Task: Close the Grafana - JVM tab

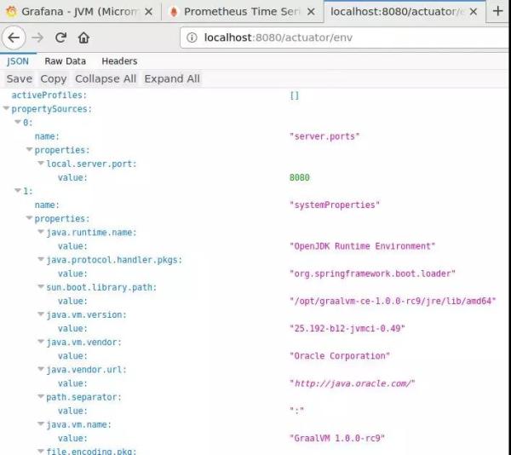Action: [148, 12]
